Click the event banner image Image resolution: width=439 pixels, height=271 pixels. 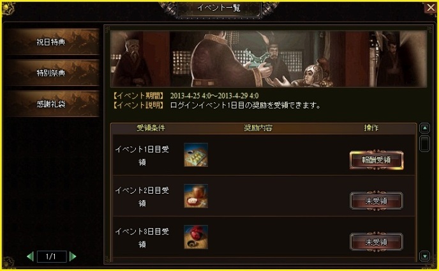click(269, 59)
